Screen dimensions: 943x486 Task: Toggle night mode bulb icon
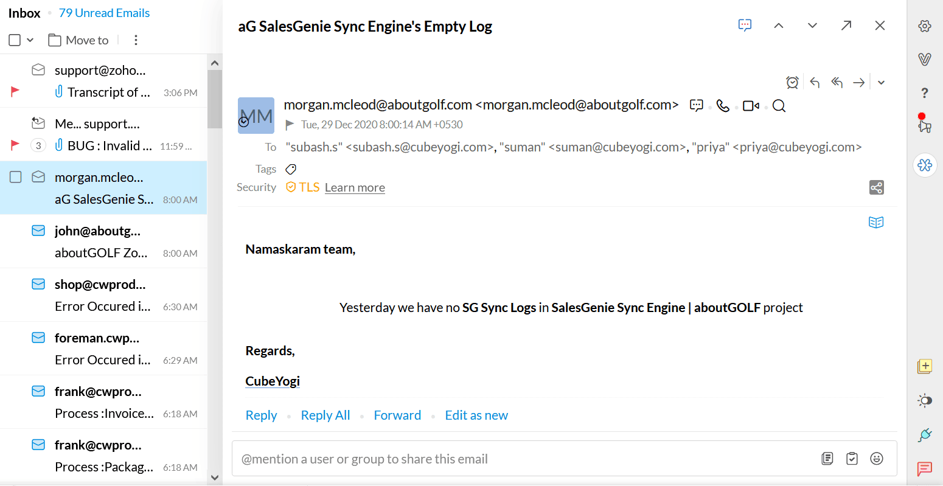tap(925, 400)
